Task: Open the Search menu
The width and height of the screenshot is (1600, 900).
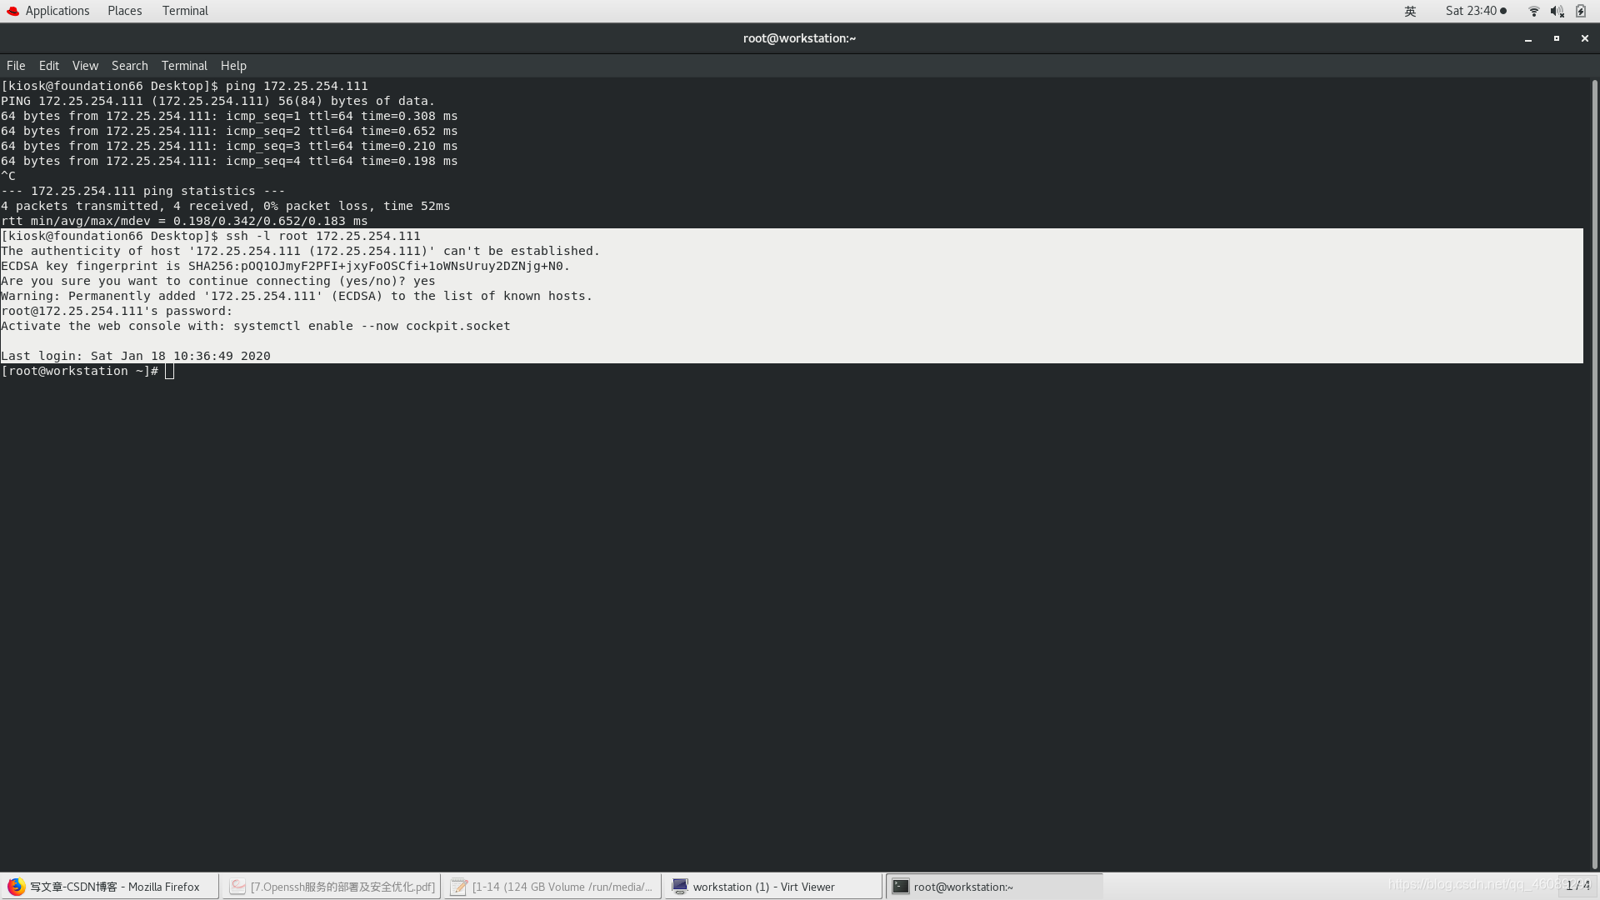Action: pyautogui.click(x=130, y=66)
